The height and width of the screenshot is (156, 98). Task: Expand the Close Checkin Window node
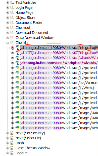[x=8, y=148]
